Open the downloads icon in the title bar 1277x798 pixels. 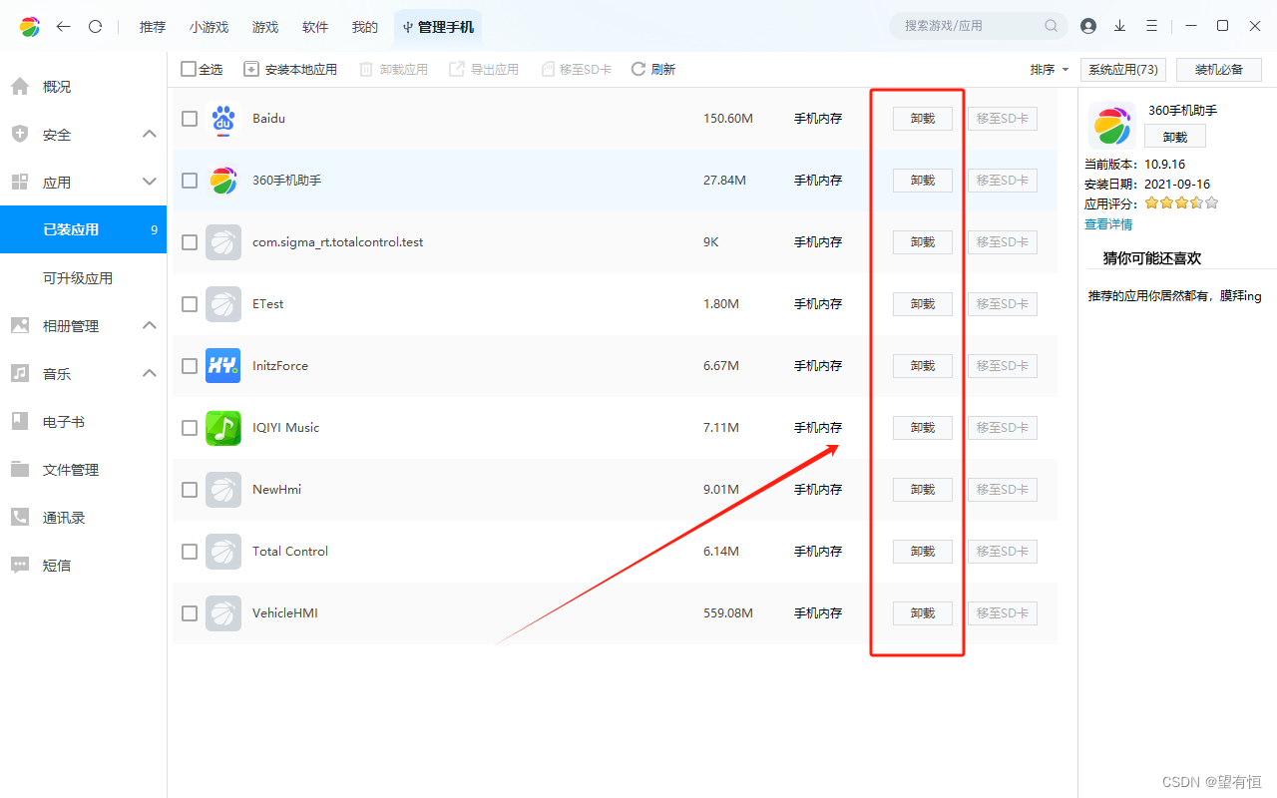point(1120,26)
